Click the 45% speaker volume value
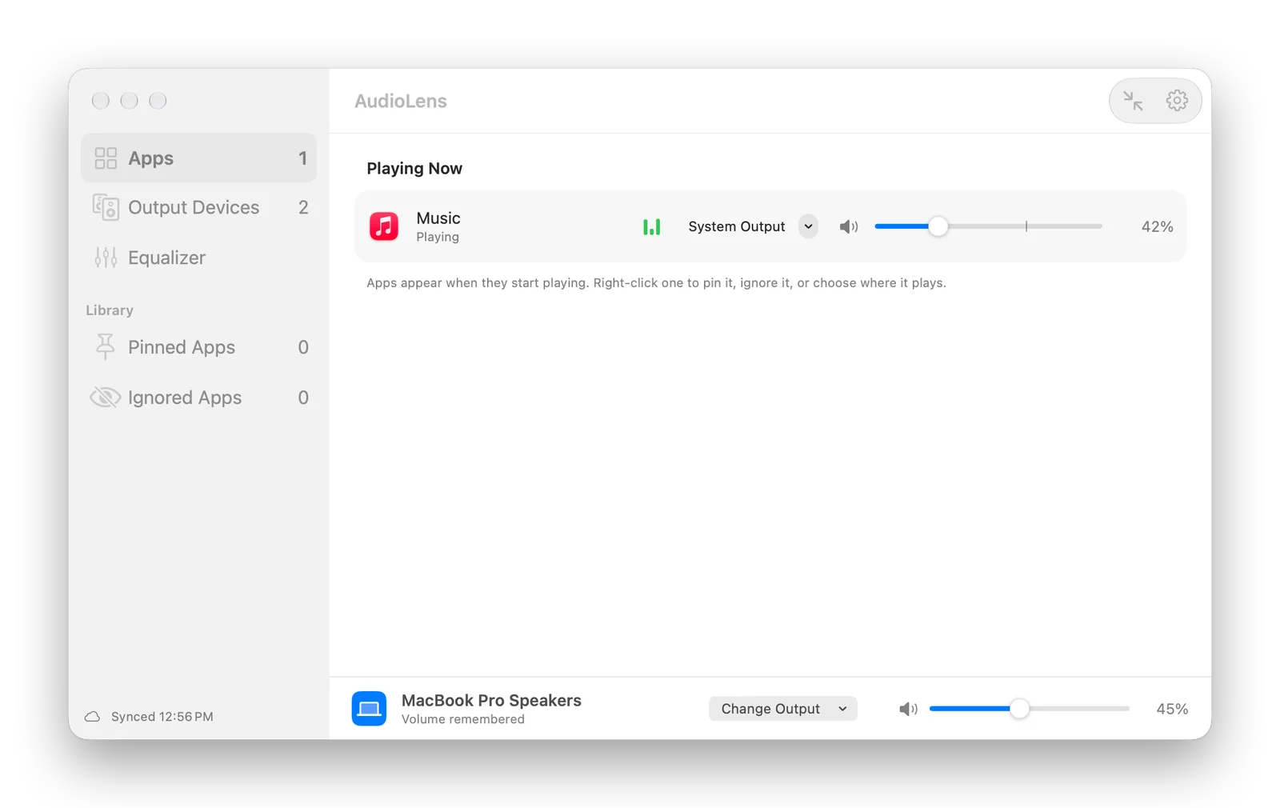1280x808 pixels. (x=1172, y=709)
